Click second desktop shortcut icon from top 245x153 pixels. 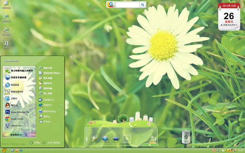pyautogui.click(x=7, y=18)
